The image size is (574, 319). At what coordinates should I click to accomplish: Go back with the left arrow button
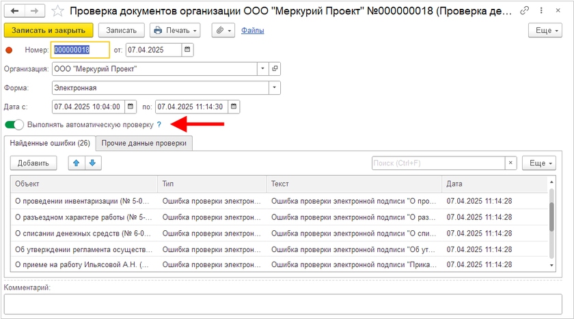coord(14,11)
